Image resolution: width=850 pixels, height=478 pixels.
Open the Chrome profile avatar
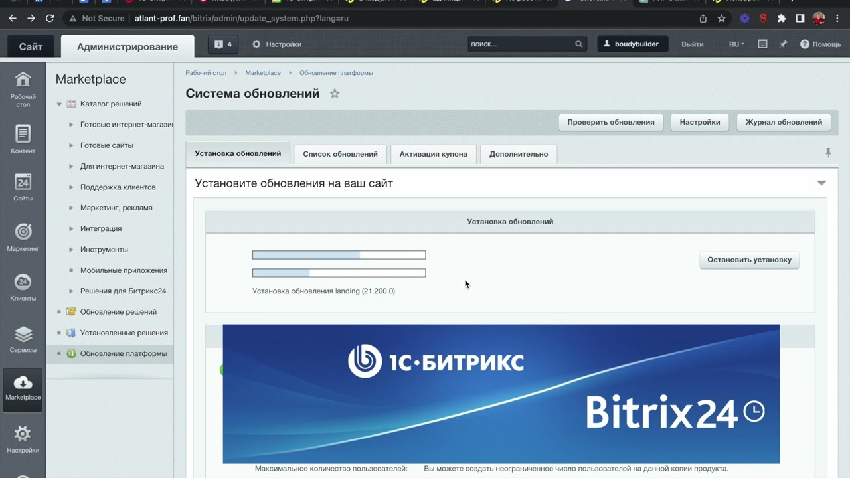pos(819,19)
